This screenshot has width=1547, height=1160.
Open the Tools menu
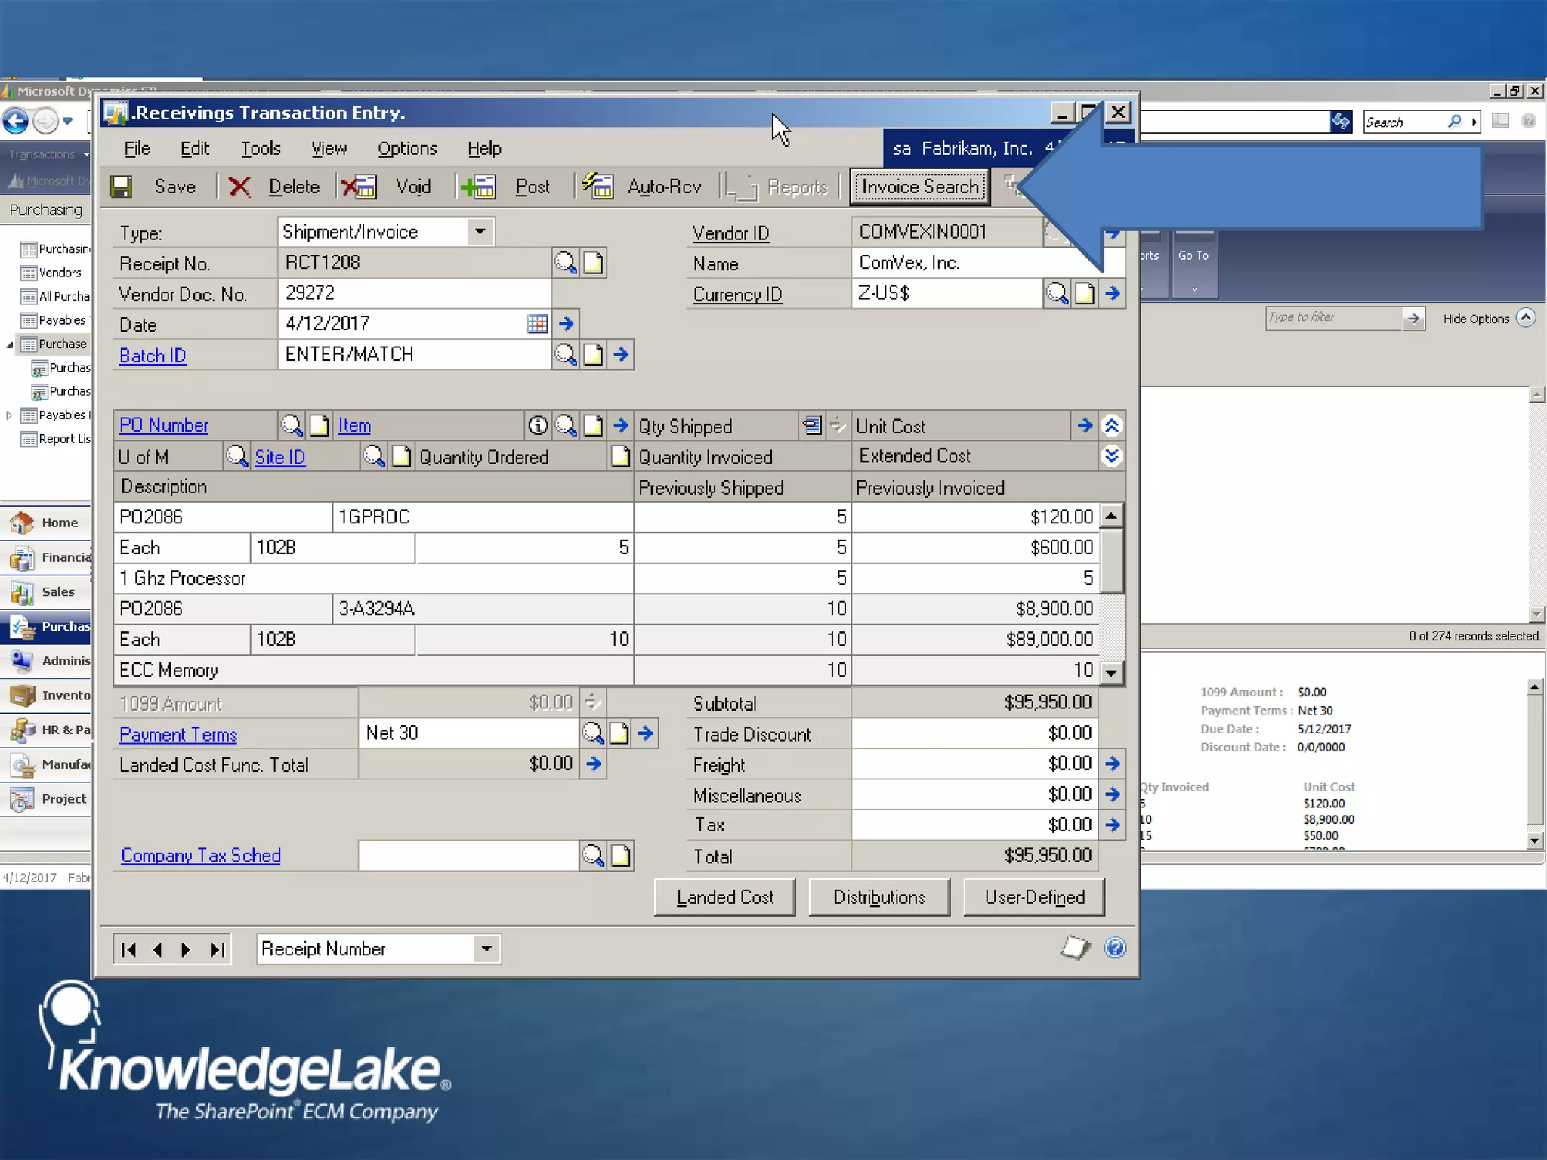pos(261,149)
